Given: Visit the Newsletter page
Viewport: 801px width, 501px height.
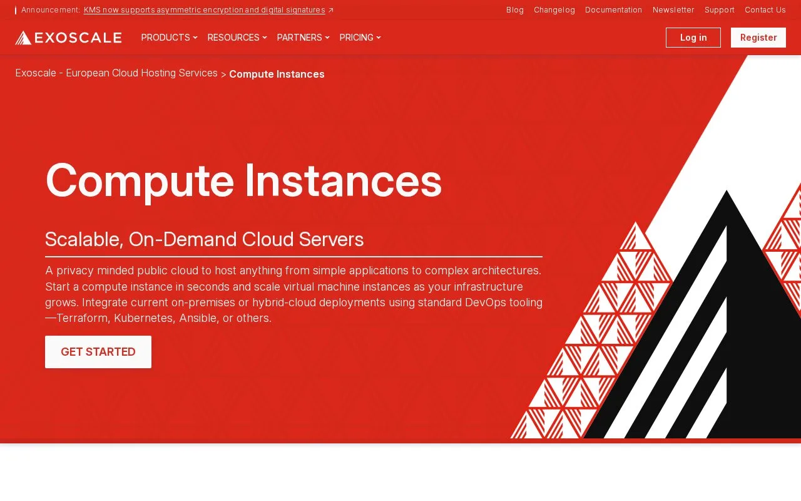Looking at the screenshot, I should tap(673, 10).
